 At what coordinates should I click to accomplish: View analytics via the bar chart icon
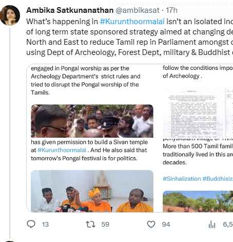point(212,225)
